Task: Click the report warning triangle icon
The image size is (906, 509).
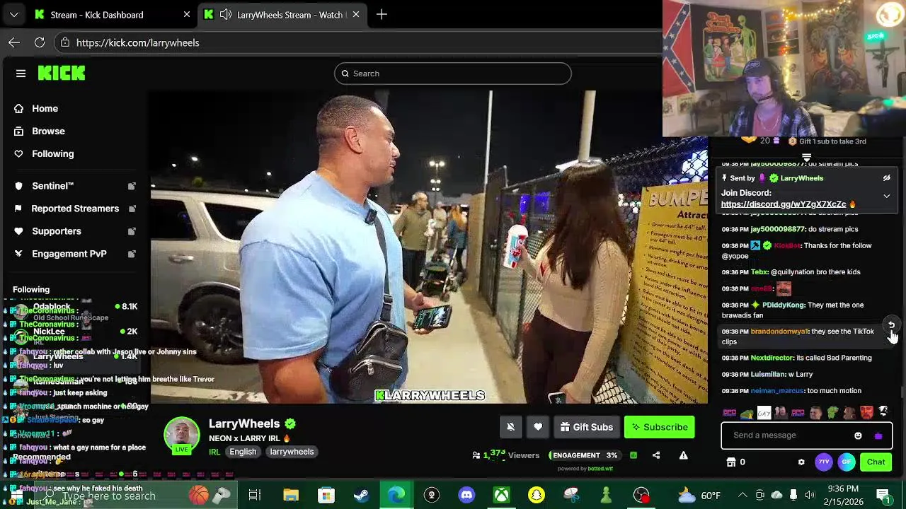Action: pos(683,455)
